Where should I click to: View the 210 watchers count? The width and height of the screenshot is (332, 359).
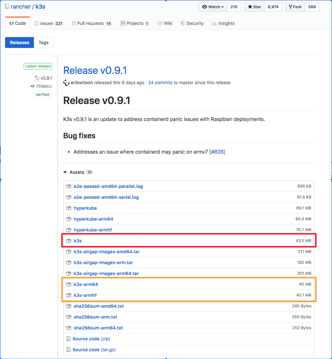[234, 7]
